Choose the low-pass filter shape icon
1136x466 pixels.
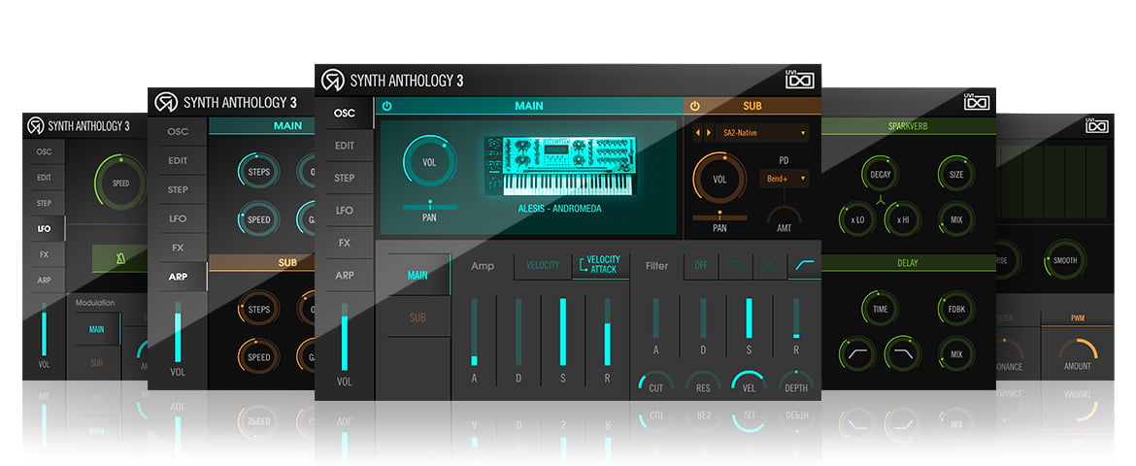tap(735, 266)
